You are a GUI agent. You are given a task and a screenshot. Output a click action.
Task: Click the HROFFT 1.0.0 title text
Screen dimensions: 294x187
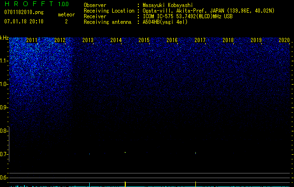36,4
